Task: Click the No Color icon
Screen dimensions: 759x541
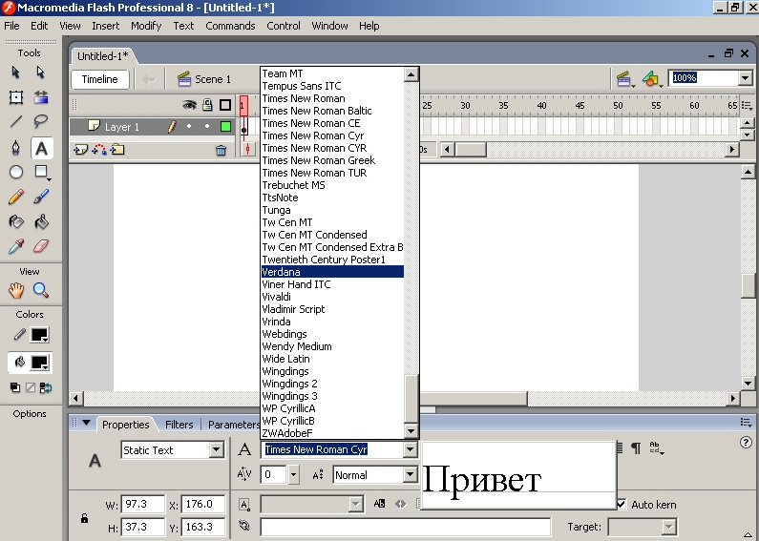Action: [31, 387]
